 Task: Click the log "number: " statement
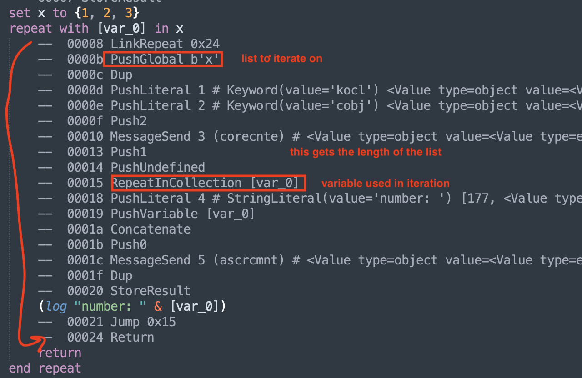(132, 306)
